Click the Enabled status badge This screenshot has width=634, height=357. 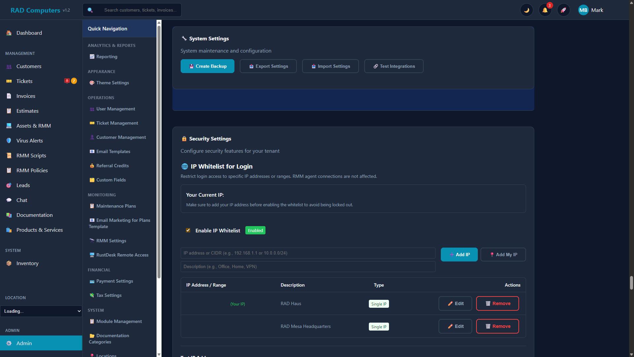click(255, 230)
